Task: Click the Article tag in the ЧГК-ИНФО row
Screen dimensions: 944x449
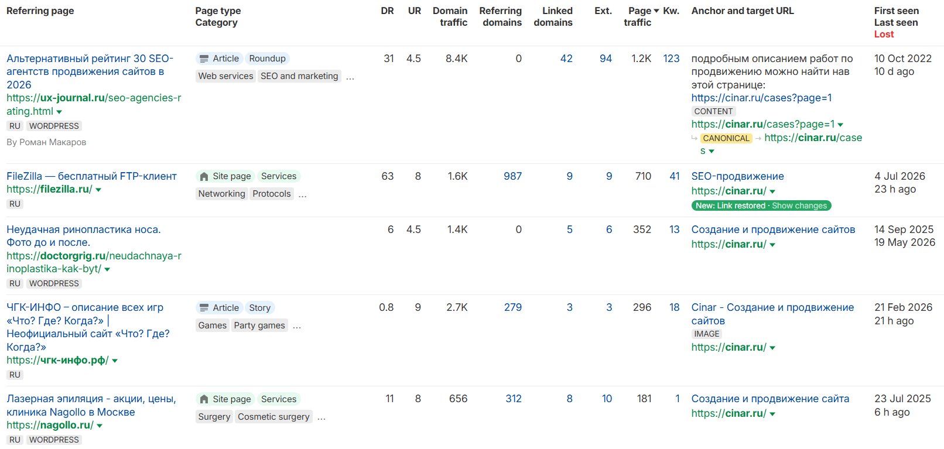Action: (219, 308)
